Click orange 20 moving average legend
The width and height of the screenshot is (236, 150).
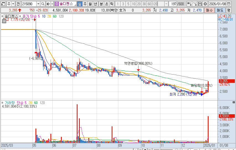tap(49, 16)
